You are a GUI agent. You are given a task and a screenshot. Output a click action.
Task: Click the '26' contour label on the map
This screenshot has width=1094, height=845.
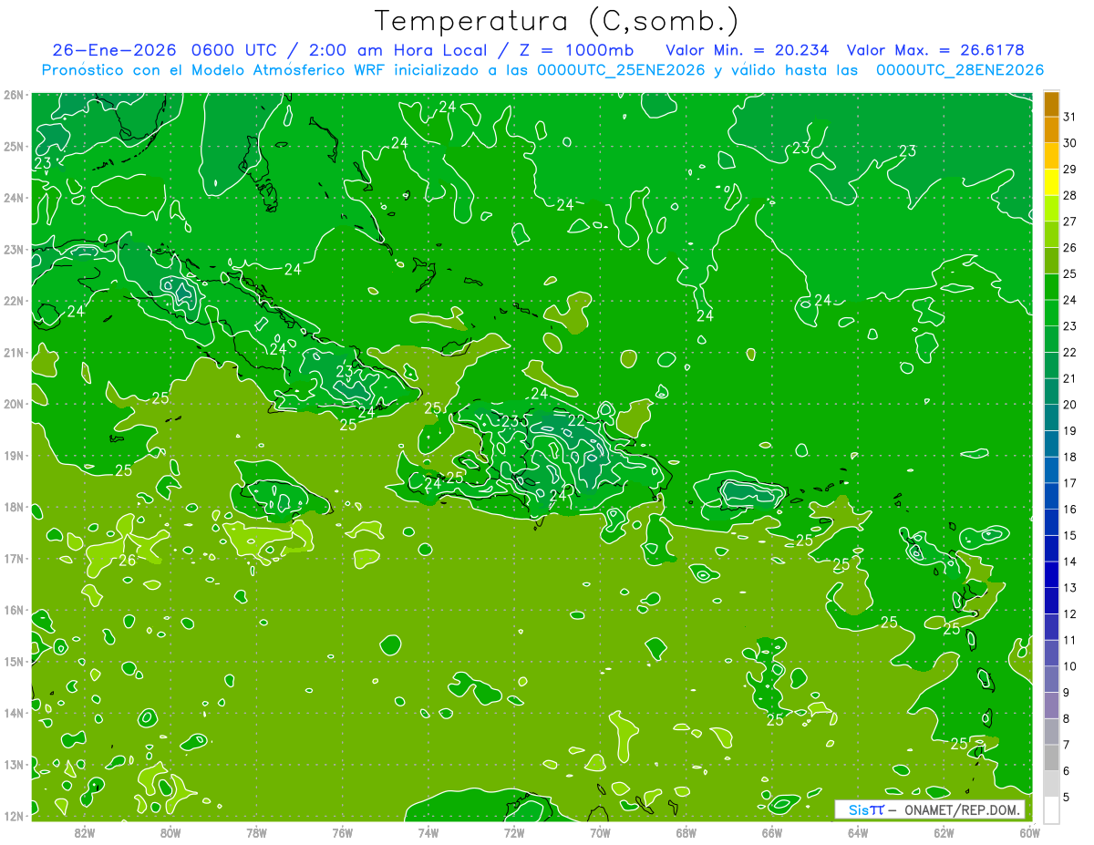pyautogui.click(x=128, y=561)
